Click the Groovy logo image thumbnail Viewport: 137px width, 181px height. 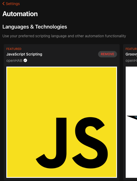[x=131, y=122]
